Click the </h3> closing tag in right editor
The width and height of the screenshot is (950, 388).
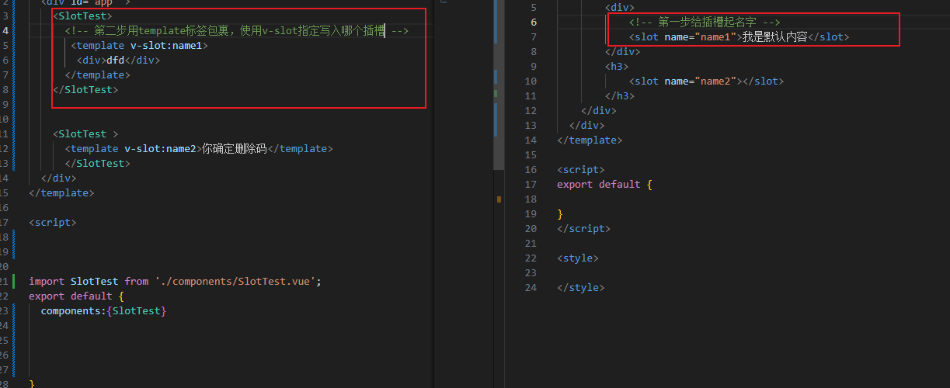coord(620,95)
